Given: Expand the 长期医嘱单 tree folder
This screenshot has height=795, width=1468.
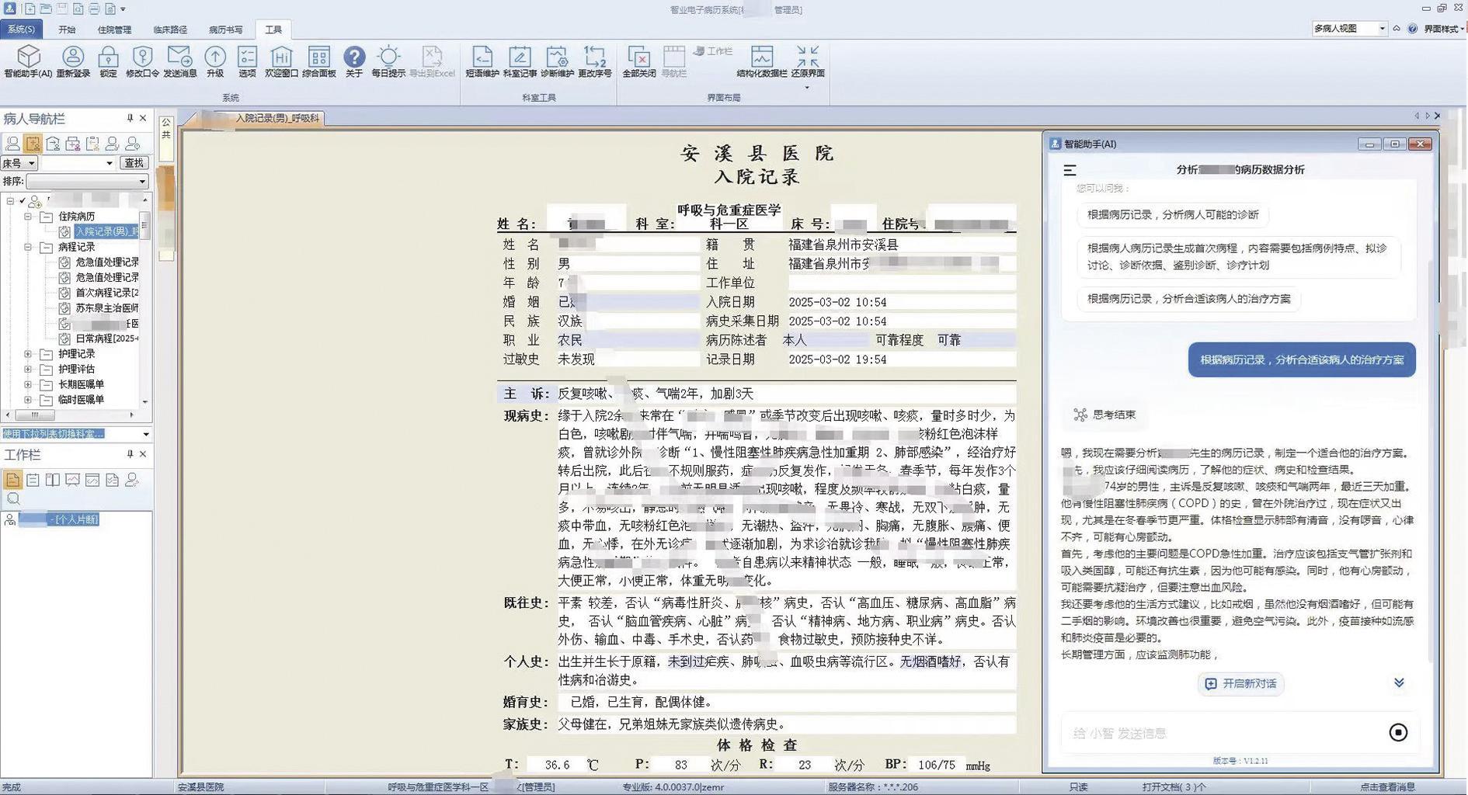Looking at the screenshot, I should click(x=28, y=384).
